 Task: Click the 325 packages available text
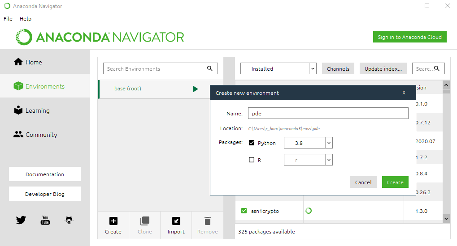click(x=267, y=232)
